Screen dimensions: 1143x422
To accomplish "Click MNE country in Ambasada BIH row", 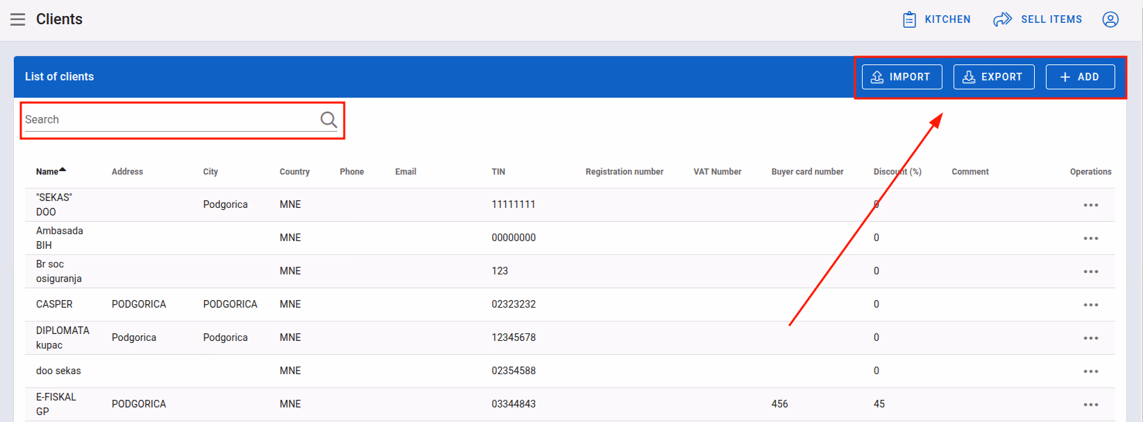I will (290, 238).
